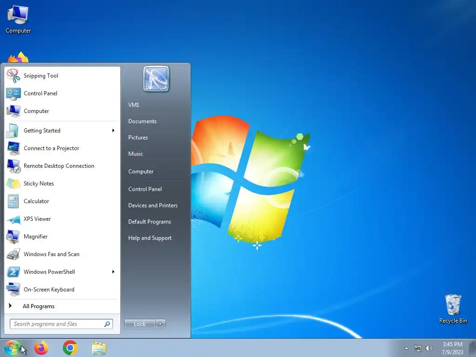The width and height of the screenshot is (476, 357).
Task: Select the Recycle Bin desktop icon
Action: click(x=453, y=309)
